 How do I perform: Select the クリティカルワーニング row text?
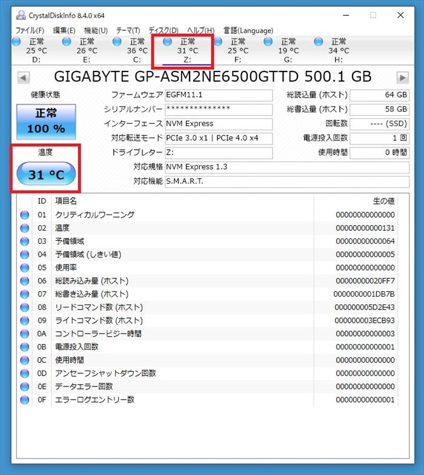tap(94, 215)
